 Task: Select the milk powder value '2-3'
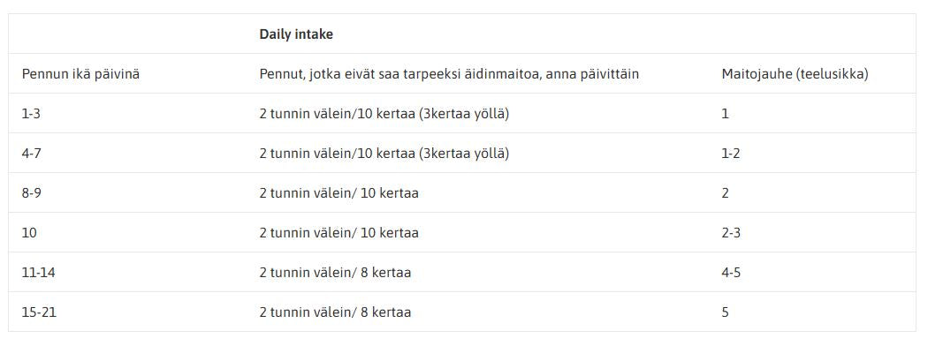731,232
